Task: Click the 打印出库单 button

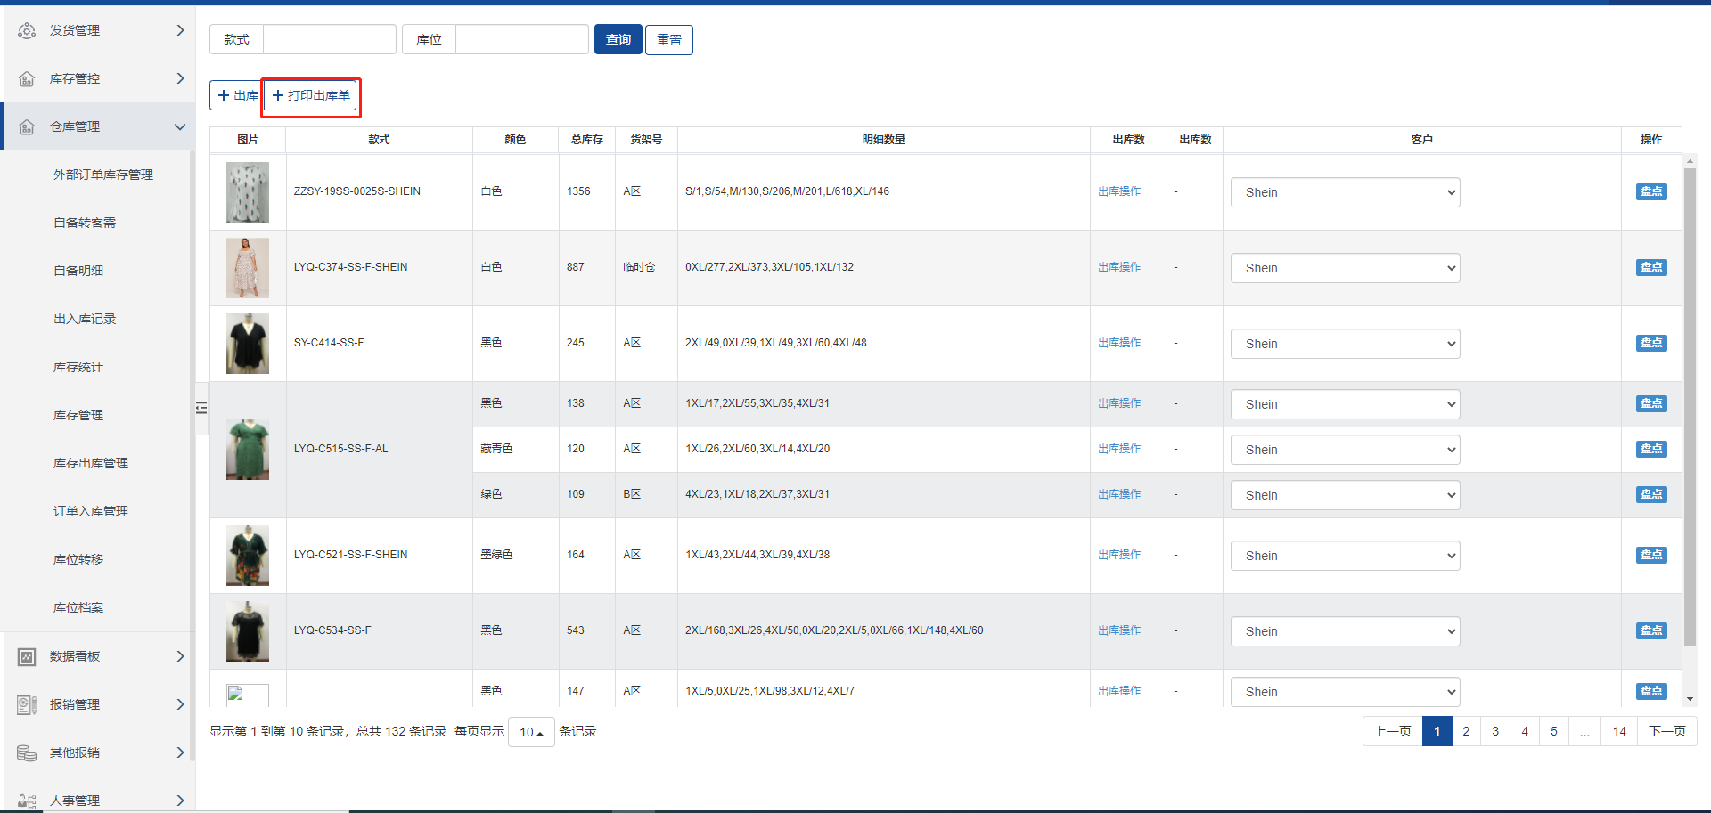Action: (x=311, y=95)
